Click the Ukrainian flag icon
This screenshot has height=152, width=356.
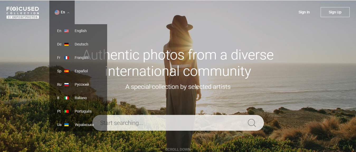tap(67, 125)
